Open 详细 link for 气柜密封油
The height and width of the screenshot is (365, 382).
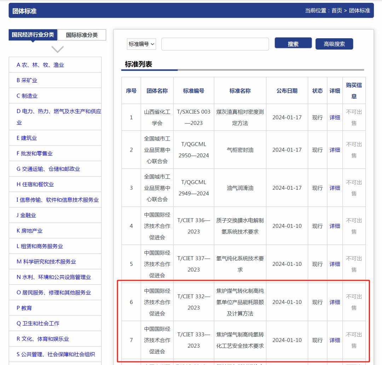coord(335,150)
